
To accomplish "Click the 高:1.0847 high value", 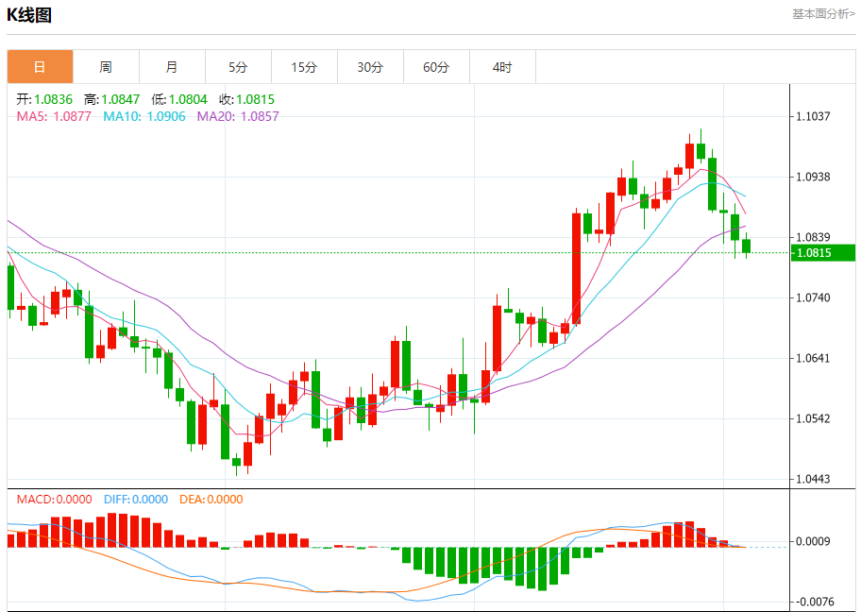I will pyautogui.click(x=112, y=99).
